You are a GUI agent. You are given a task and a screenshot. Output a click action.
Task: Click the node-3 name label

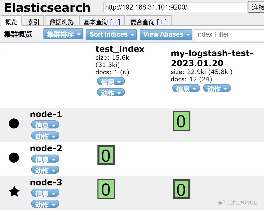pos(46,182)
